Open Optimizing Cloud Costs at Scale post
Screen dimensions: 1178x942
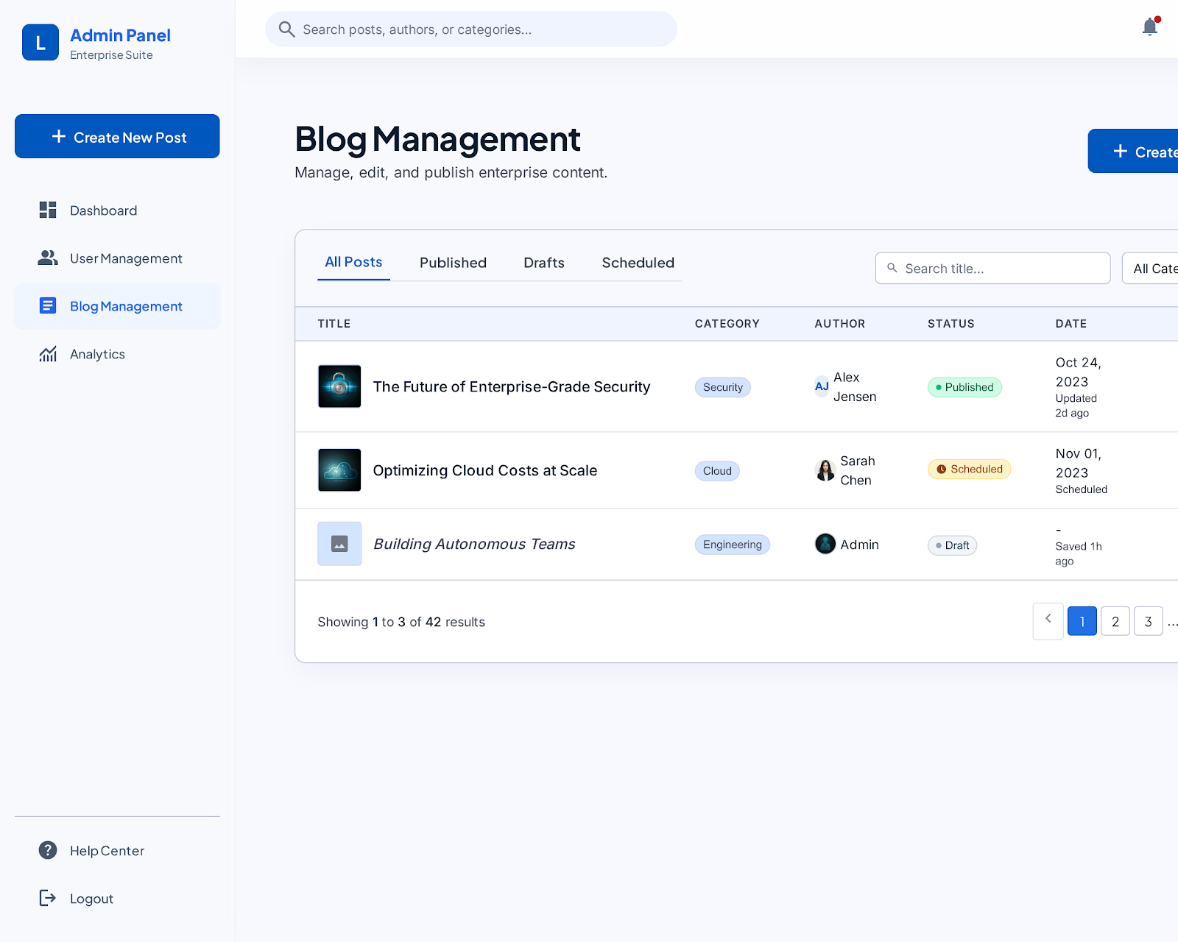[485, 470]
